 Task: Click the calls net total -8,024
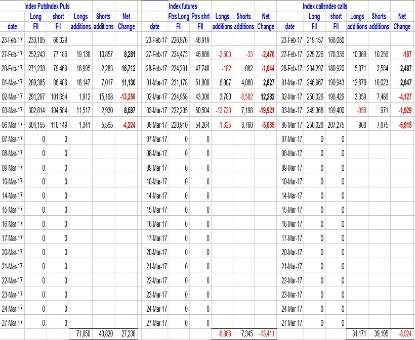(402, 334)
